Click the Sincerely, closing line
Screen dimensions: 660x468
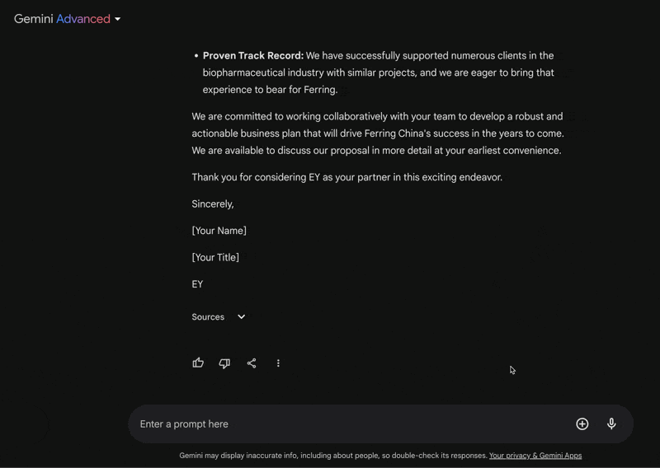coord(213,204)
